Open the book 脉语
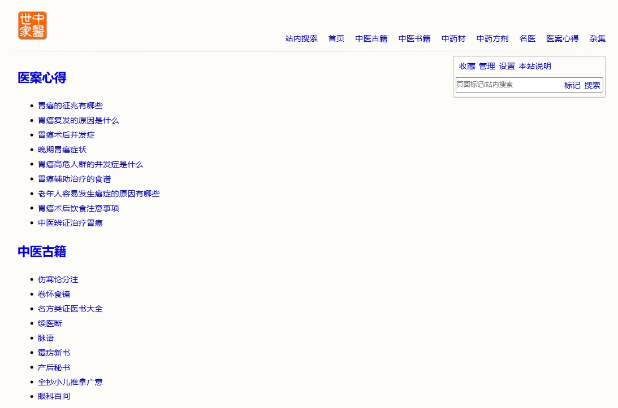This screenshot has width=618, height=408. point(46,338)
